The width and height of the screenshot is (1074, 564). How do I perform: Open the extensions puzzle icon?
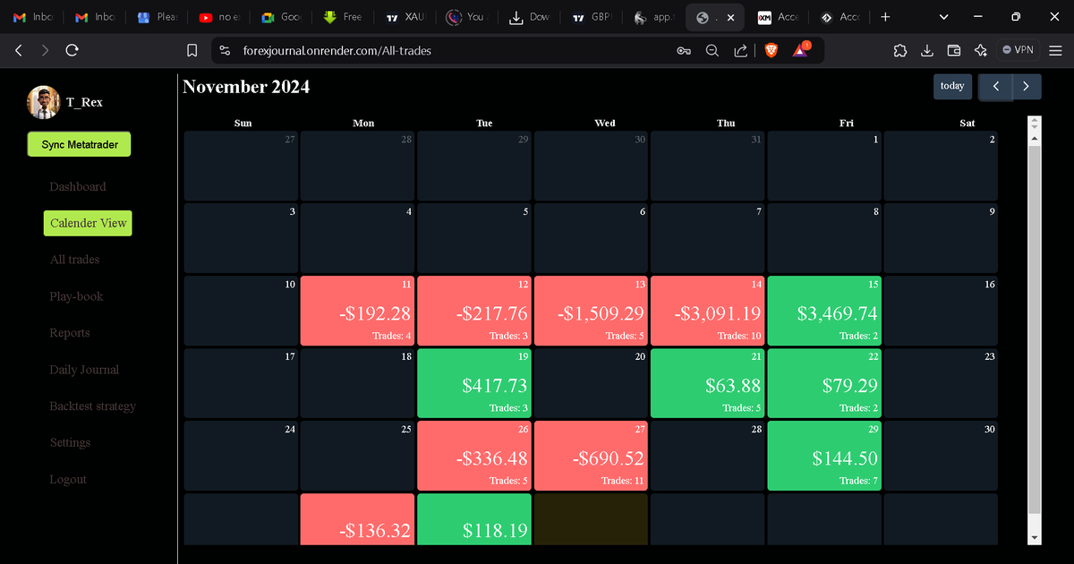[900, 51]
